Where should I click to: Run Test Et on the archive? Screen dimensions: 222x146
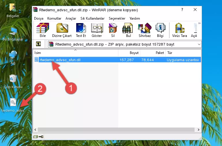[81, 30]
